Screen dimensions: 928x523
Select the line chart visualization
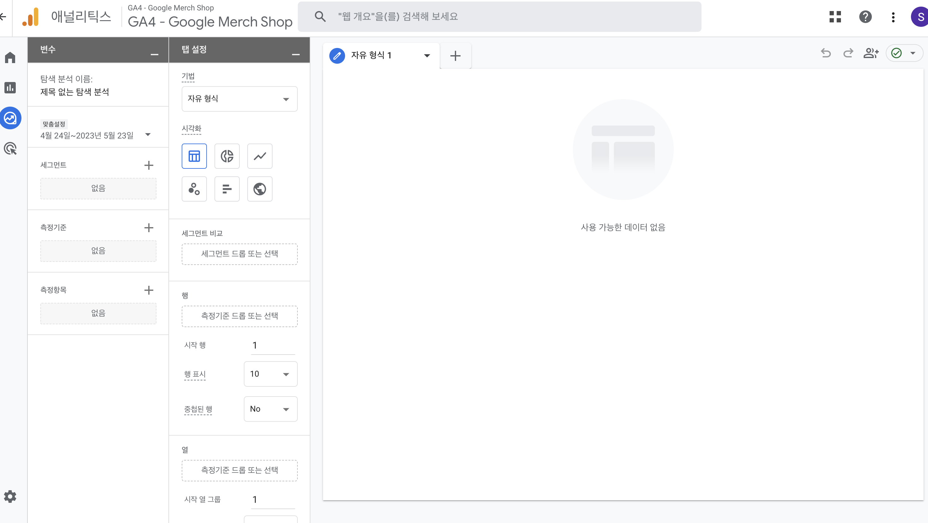[x=260, y=156]
